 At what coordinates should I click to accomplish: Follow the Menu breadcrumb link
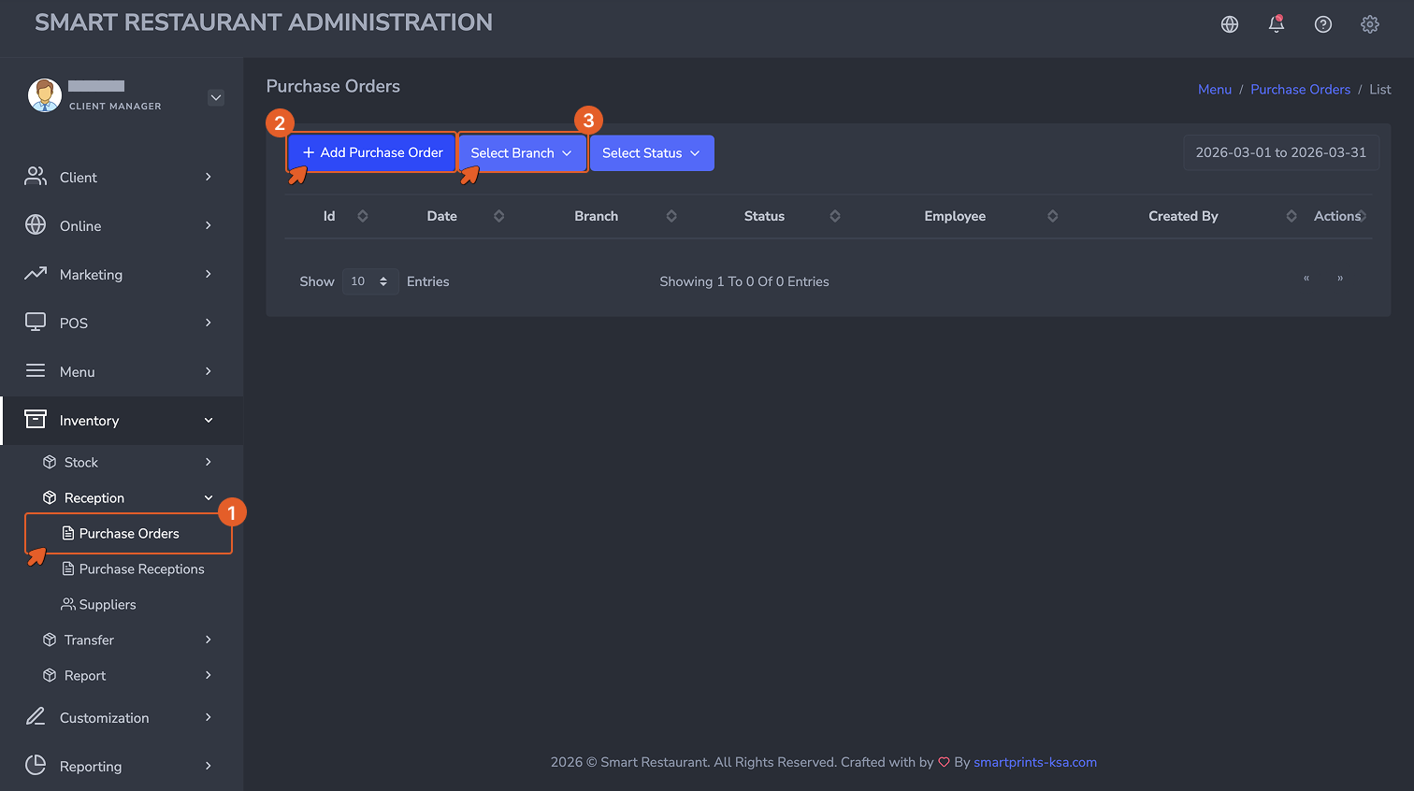coord(1215,90)
